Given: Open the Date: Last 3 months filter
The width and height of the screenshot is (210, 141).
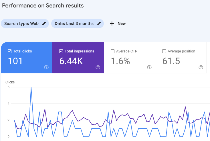Looking at the screenshot, I should (74, 23).
